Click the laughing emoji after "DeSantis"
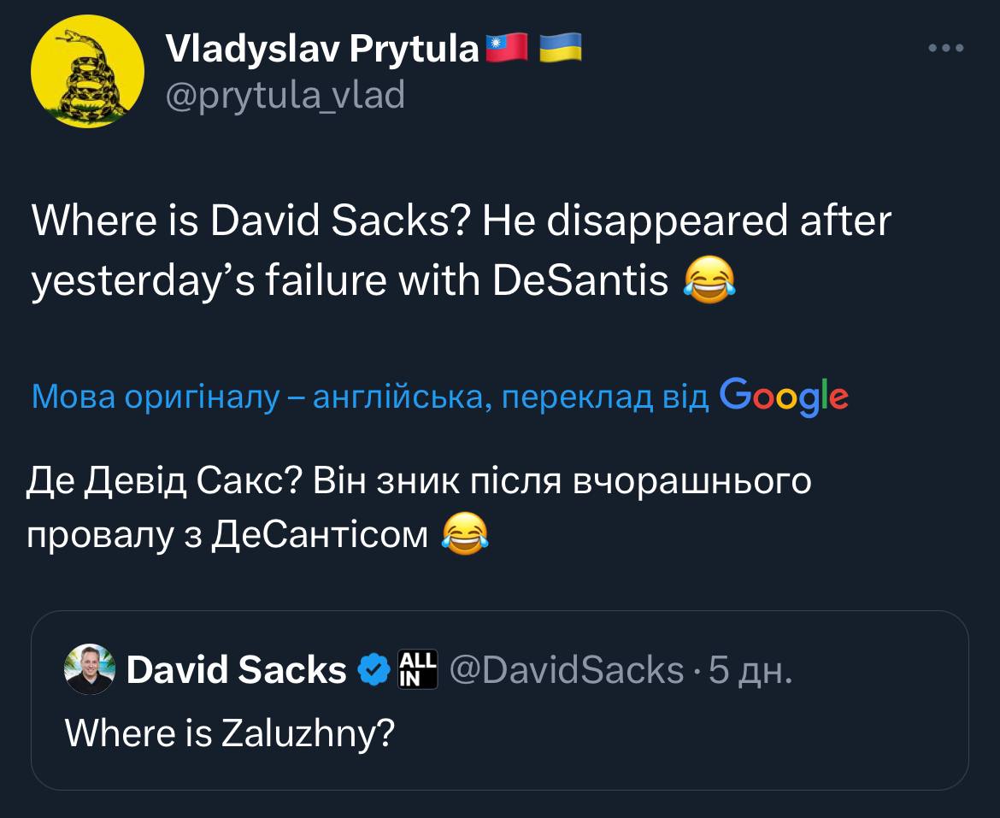This screenshot has width=1000, height=818. click(x=709, y=280)
